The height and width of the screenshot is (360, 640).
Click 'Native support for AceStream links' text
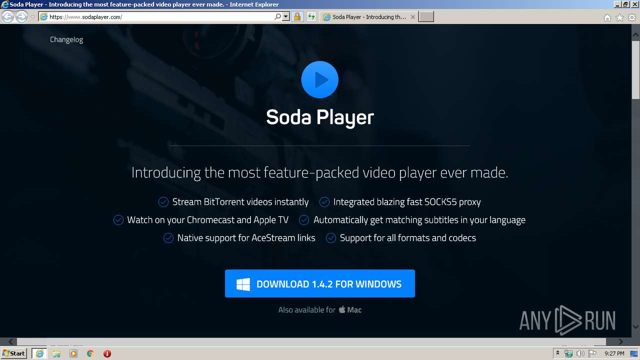tap(246, 238)
